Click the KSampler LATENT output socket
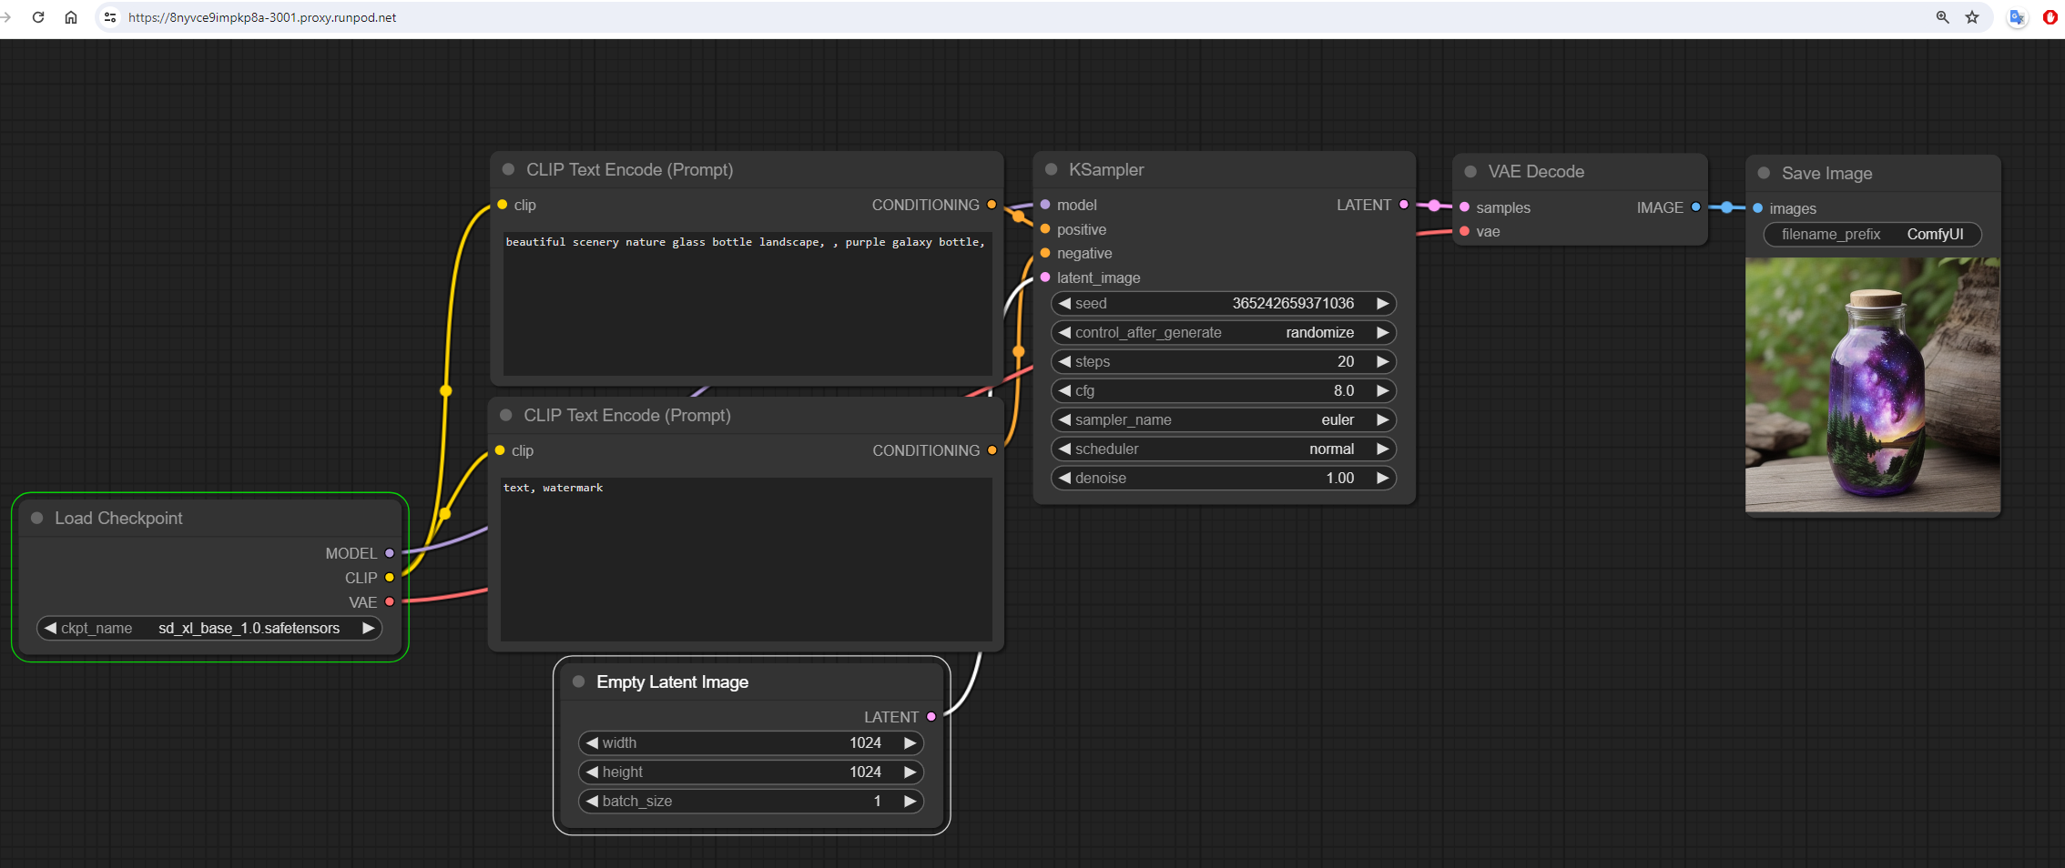2065x868 pixels. click(1403, 205)
